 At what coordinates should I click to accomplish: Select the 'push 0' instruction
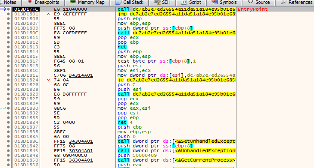tap(127, 137)
